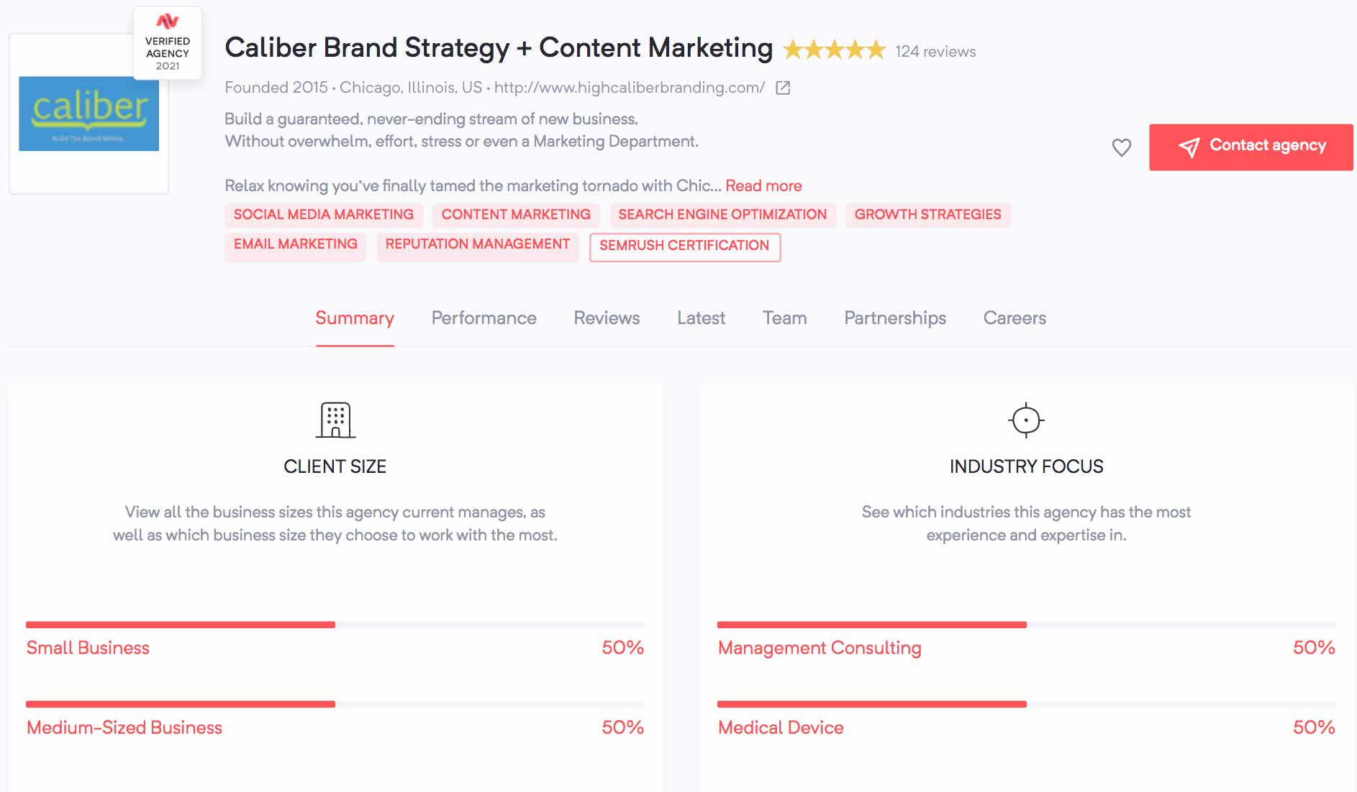Go to the Partnerships tab

(x=895, y=318)
